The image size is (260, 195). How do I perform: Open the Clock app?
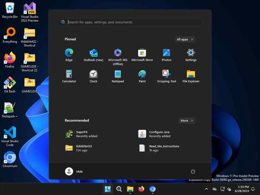coord(93,76)
